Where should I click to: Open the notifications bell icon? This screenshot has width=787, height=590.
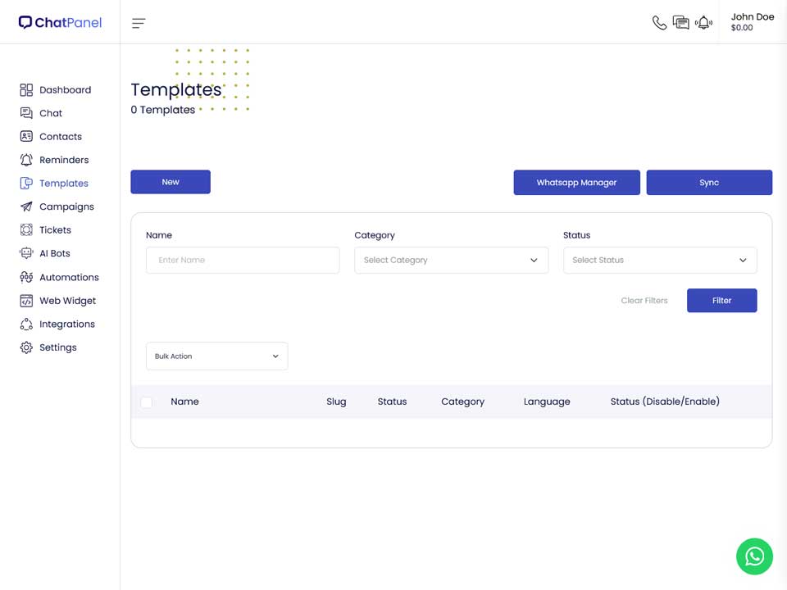click(703, 23)
